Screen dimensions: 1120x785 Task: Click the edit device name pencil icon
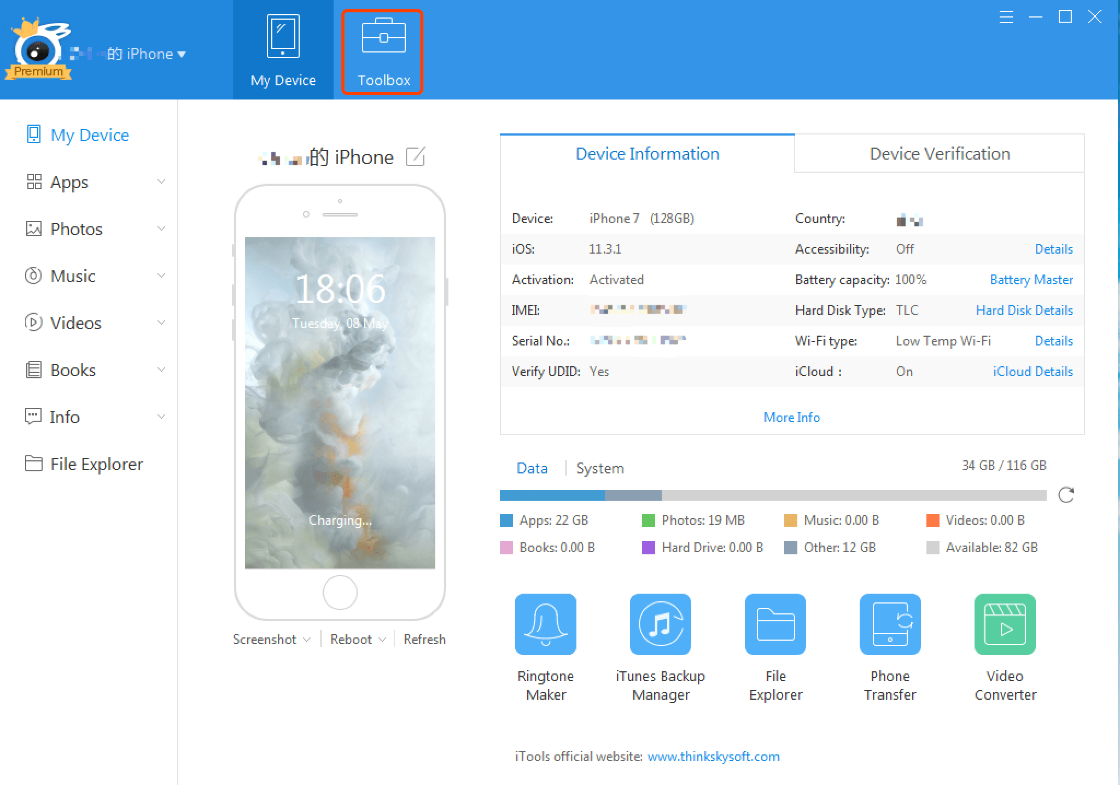coord(415,157)
